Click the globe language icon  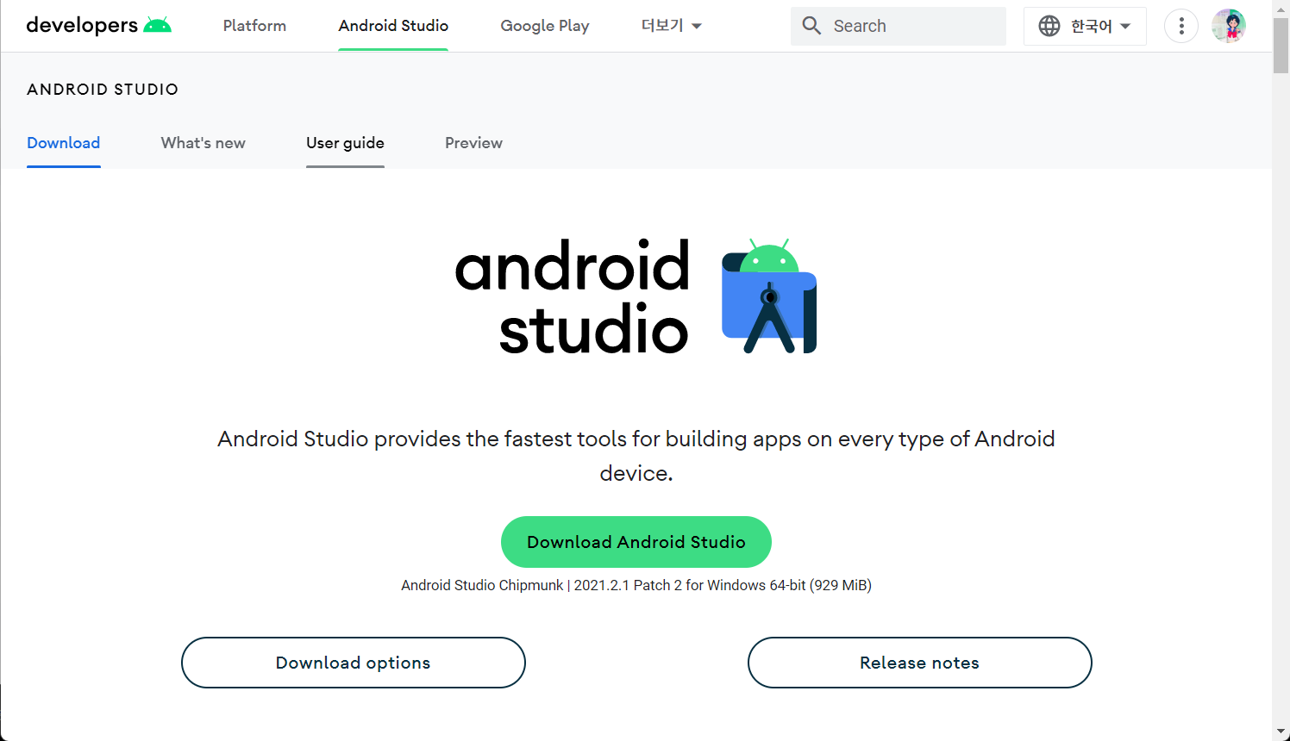1049,26
